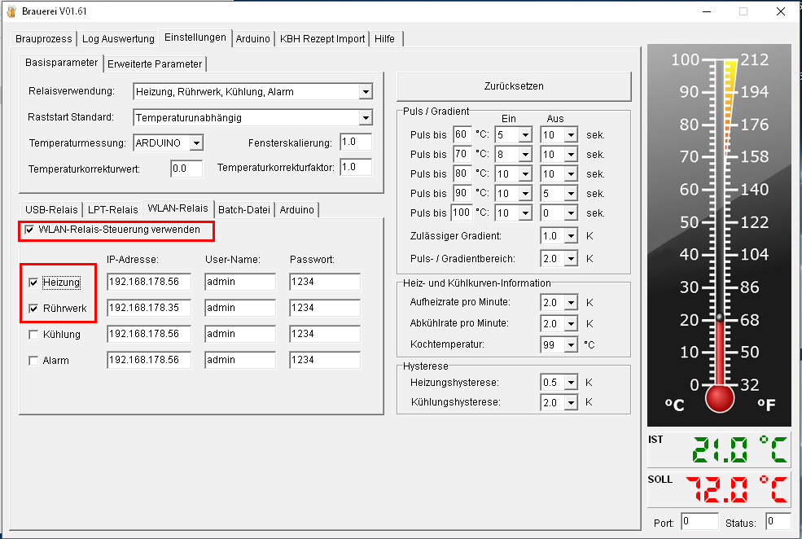Open the KBH Rezept Import tab
Image resolution: width=802 pixels, height=539 pixels.
coord(322,38)
